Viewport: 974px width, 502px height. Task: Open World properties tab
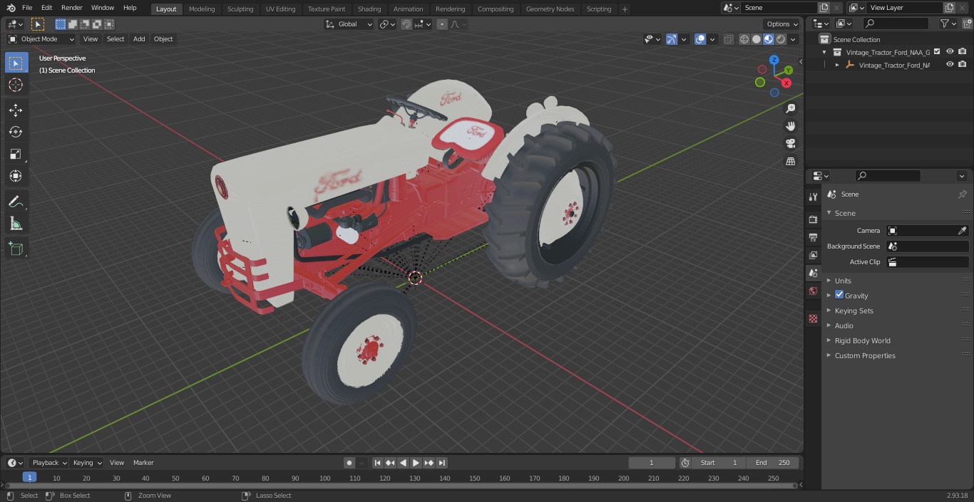813,291
